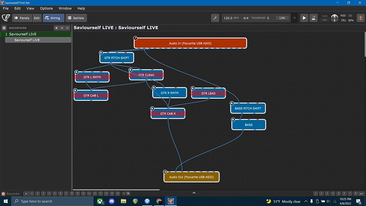Toggle bypass circle on the BASS block

[233, 119]
